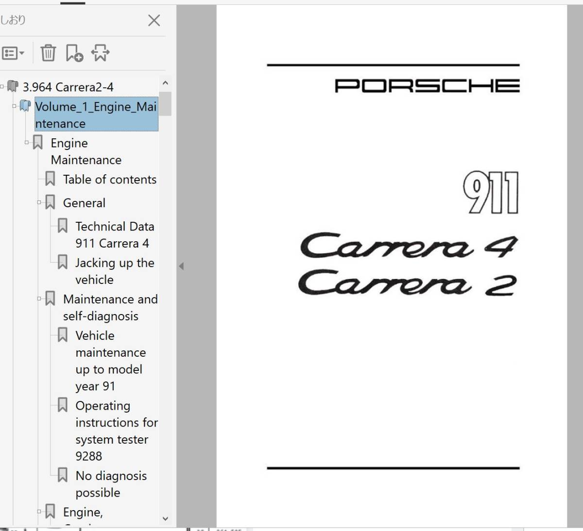Toggle the expander next to Engine, bookmark
Screen dimensions: 583x531
click(39, 511)
